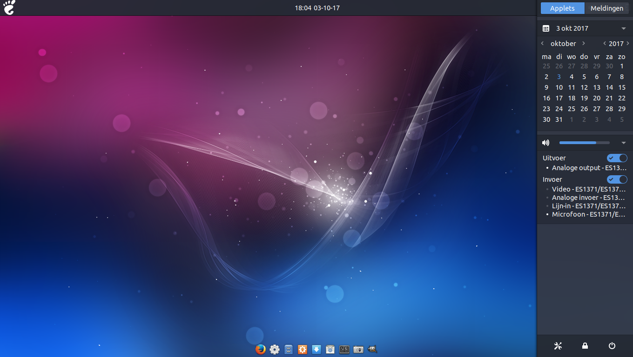Click the speaker volume icon in sidebar
The image size is (633, 357).
pos(546,143)
